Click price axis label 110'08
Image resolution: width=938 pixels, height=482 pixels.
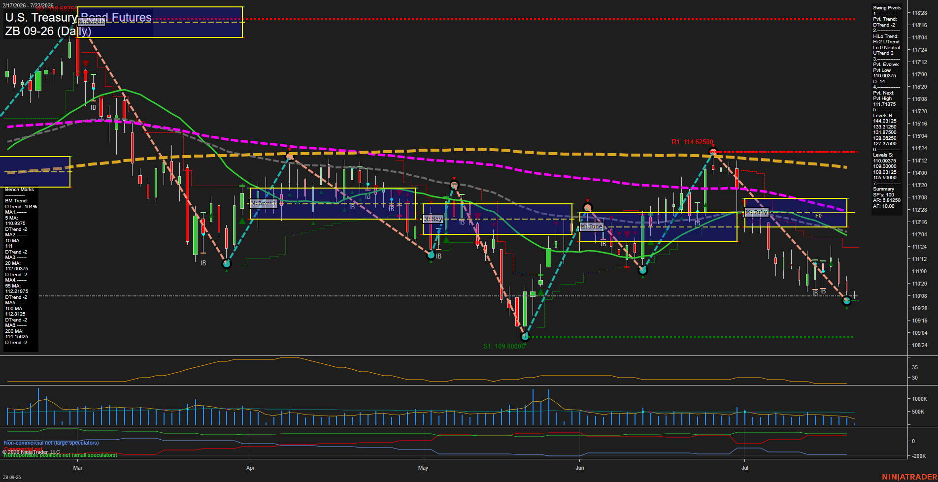click(920, 296)
